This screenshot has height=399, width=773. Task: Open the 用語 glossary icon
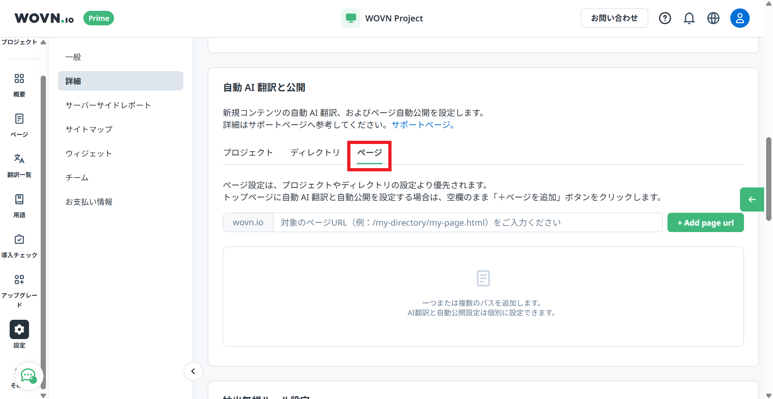coord(19,199)
